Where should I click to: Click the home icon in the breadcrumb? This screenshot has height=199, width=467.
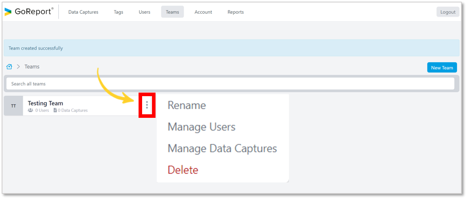point(9,67)
